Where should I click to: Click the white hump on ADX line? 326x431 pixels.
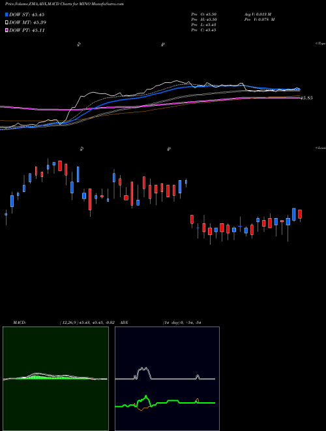click(x=143, y=373)
